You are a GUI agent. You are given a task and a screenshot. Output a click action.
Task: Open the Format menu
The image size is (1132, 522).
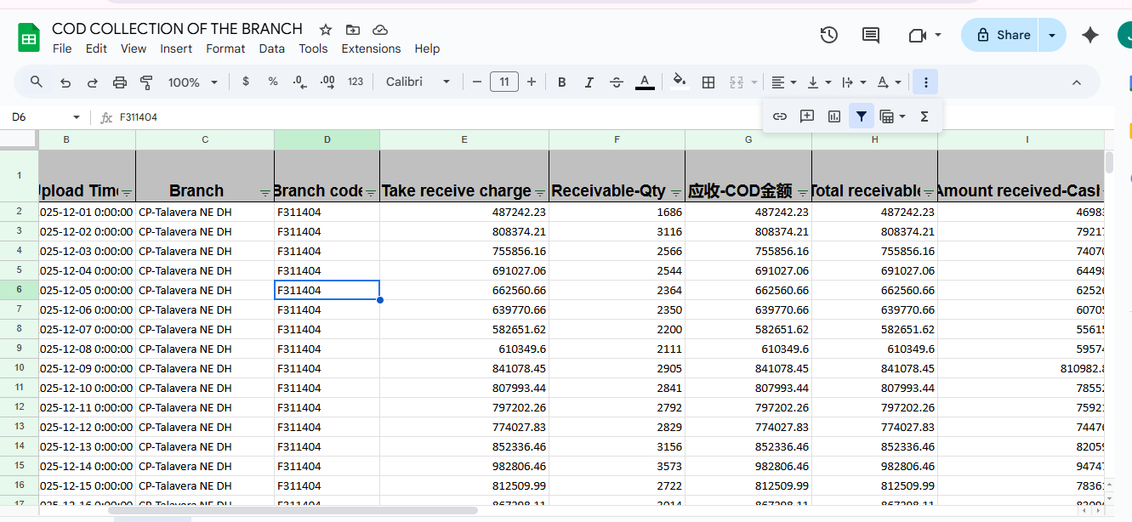(225, 48)
